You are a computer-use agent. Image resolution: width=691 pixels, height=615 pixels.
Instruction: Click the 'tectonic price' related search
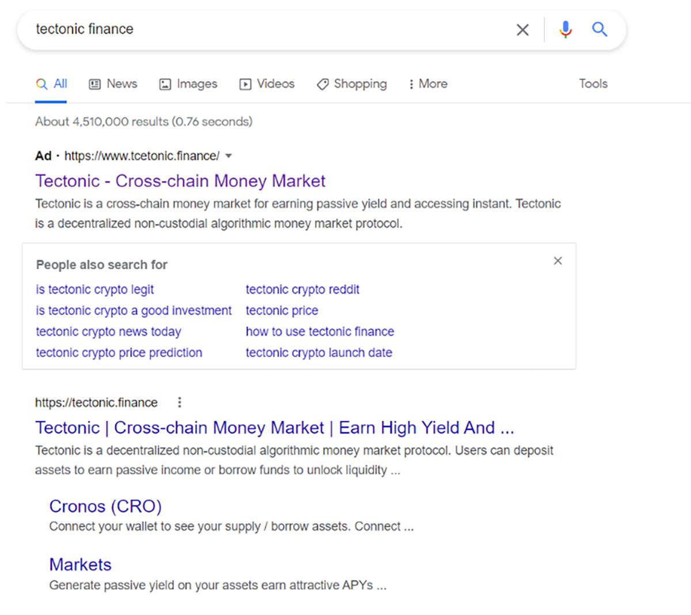tap(282, 311)
